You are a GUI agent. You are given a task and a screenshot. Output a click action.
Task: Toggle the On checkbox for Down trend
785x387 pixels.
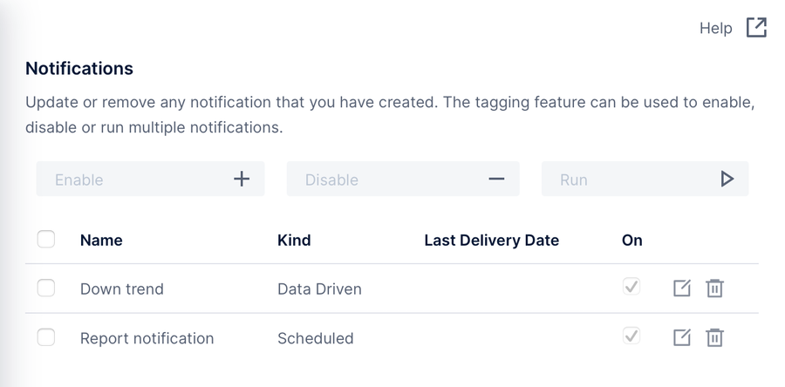tap(631, 287)
